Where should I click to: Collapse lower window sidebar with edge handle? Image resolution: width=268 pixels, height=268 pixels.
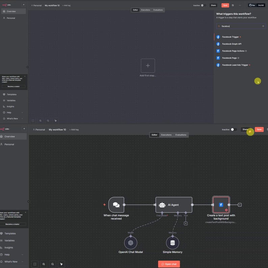click(x=29, y=202)
